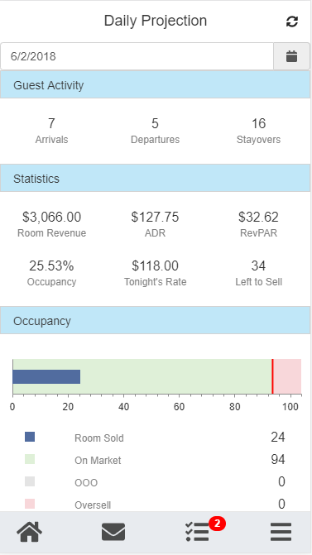View the 7 Arrivals count
312x555 pixels.
(x=51, y=130)
